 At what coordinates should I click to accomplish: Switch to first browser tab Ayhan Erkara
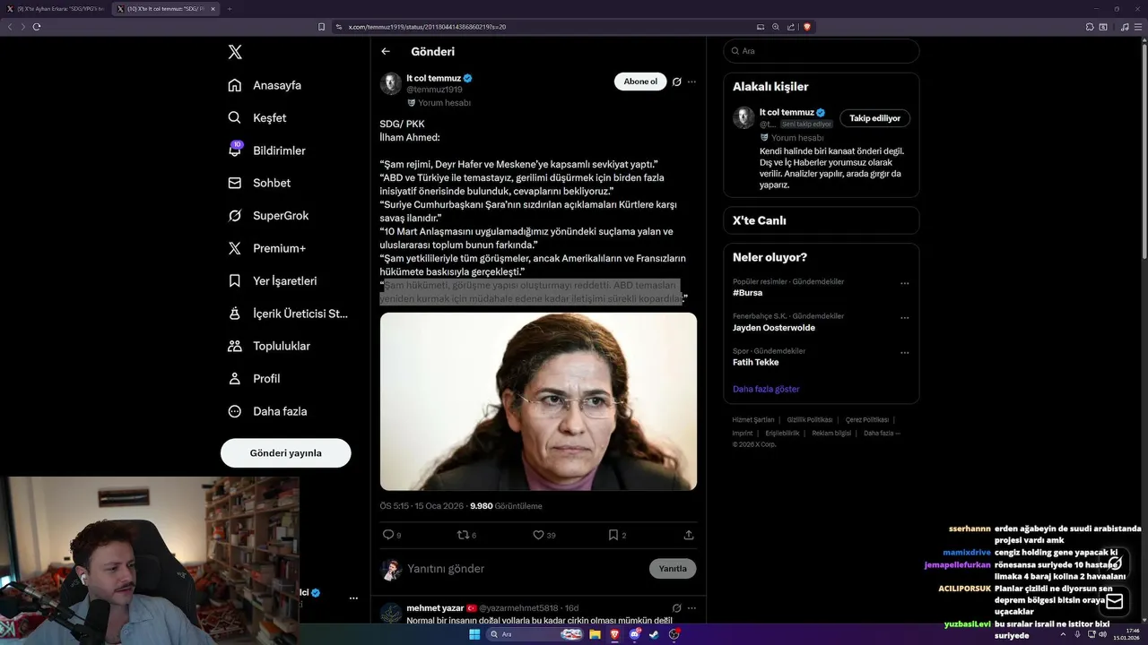(56, 9)
